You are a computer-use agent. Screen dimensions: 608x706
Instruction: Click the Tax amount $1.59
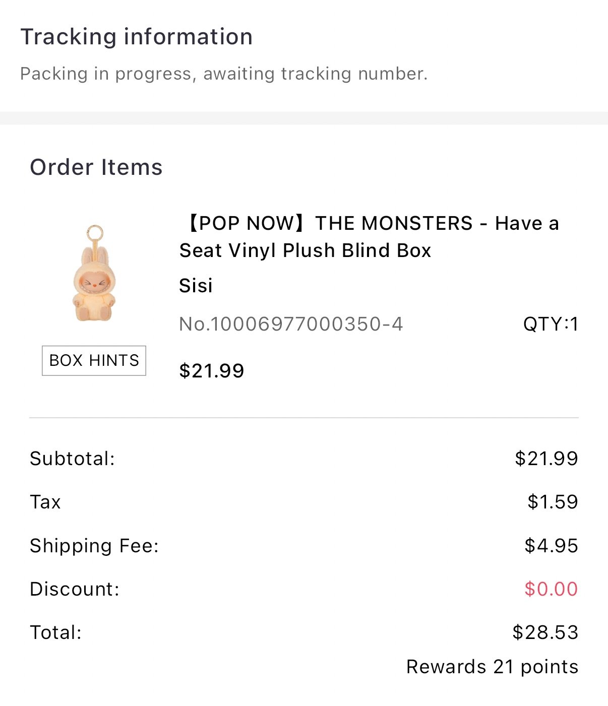click(553, 502)
